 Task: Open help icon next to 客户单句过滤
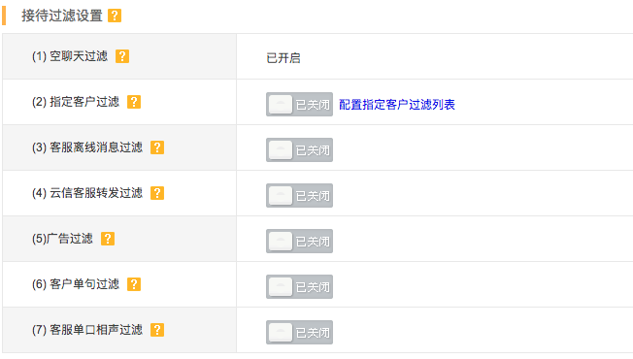tap(134, 284)
